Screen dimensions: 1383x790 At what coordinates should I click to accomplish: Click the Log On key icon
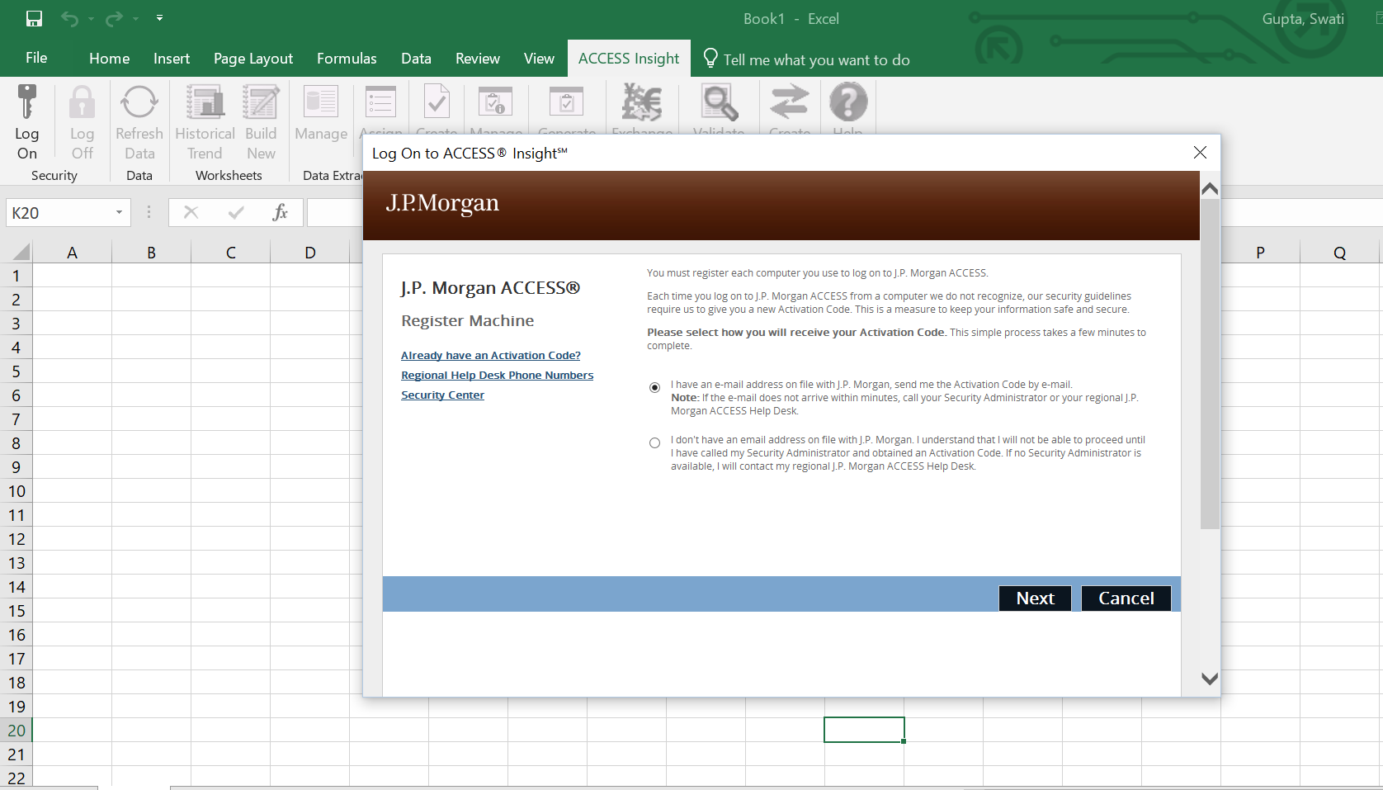click(x=27, y=102)
